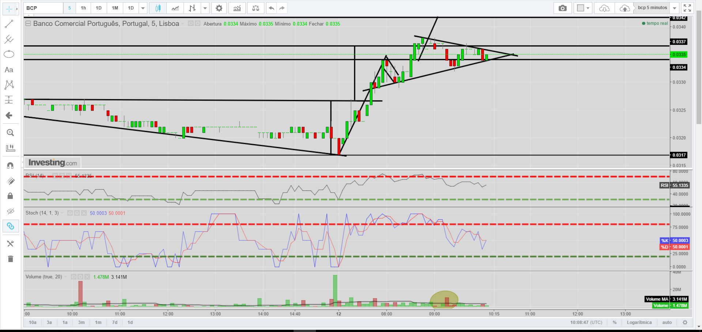Expand the chart style dropdown arrow
Screen dimensions: 702x332
click(205, 8)
